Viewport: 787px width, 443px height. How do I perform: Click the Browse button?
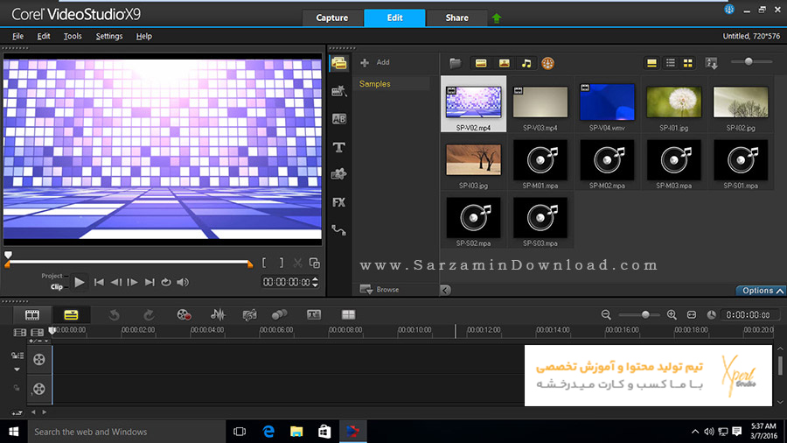(x=380, y=289)
